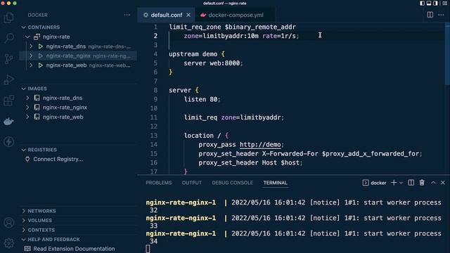Place cursor on 'listen 80;' line
The image size is (450, 253).
point(202,99)
